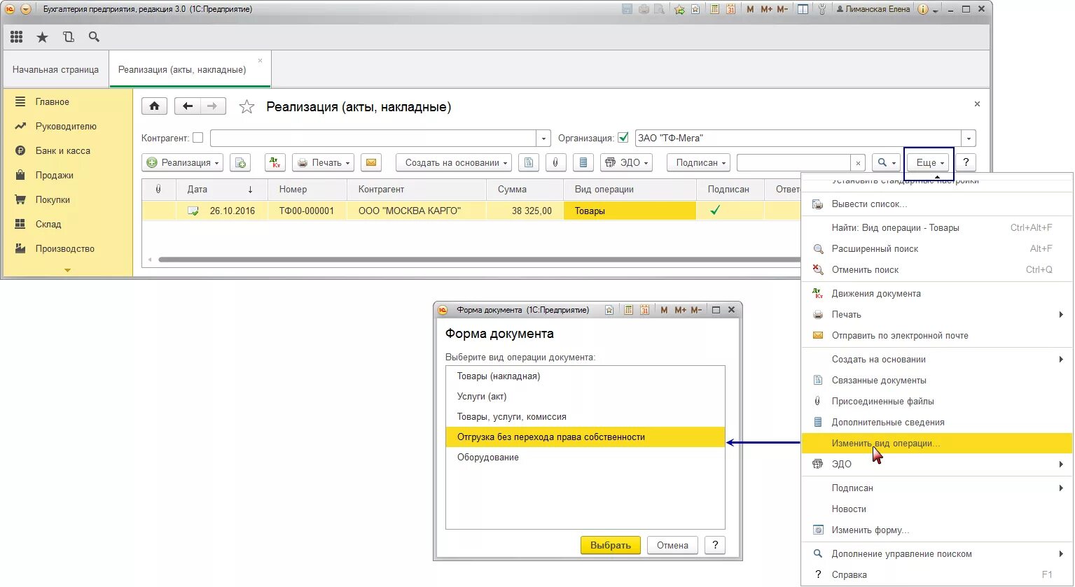The width and height of the screenshot is (1075, 587).
Task: Click the M memory button in title bar
Action: [750, 9]
